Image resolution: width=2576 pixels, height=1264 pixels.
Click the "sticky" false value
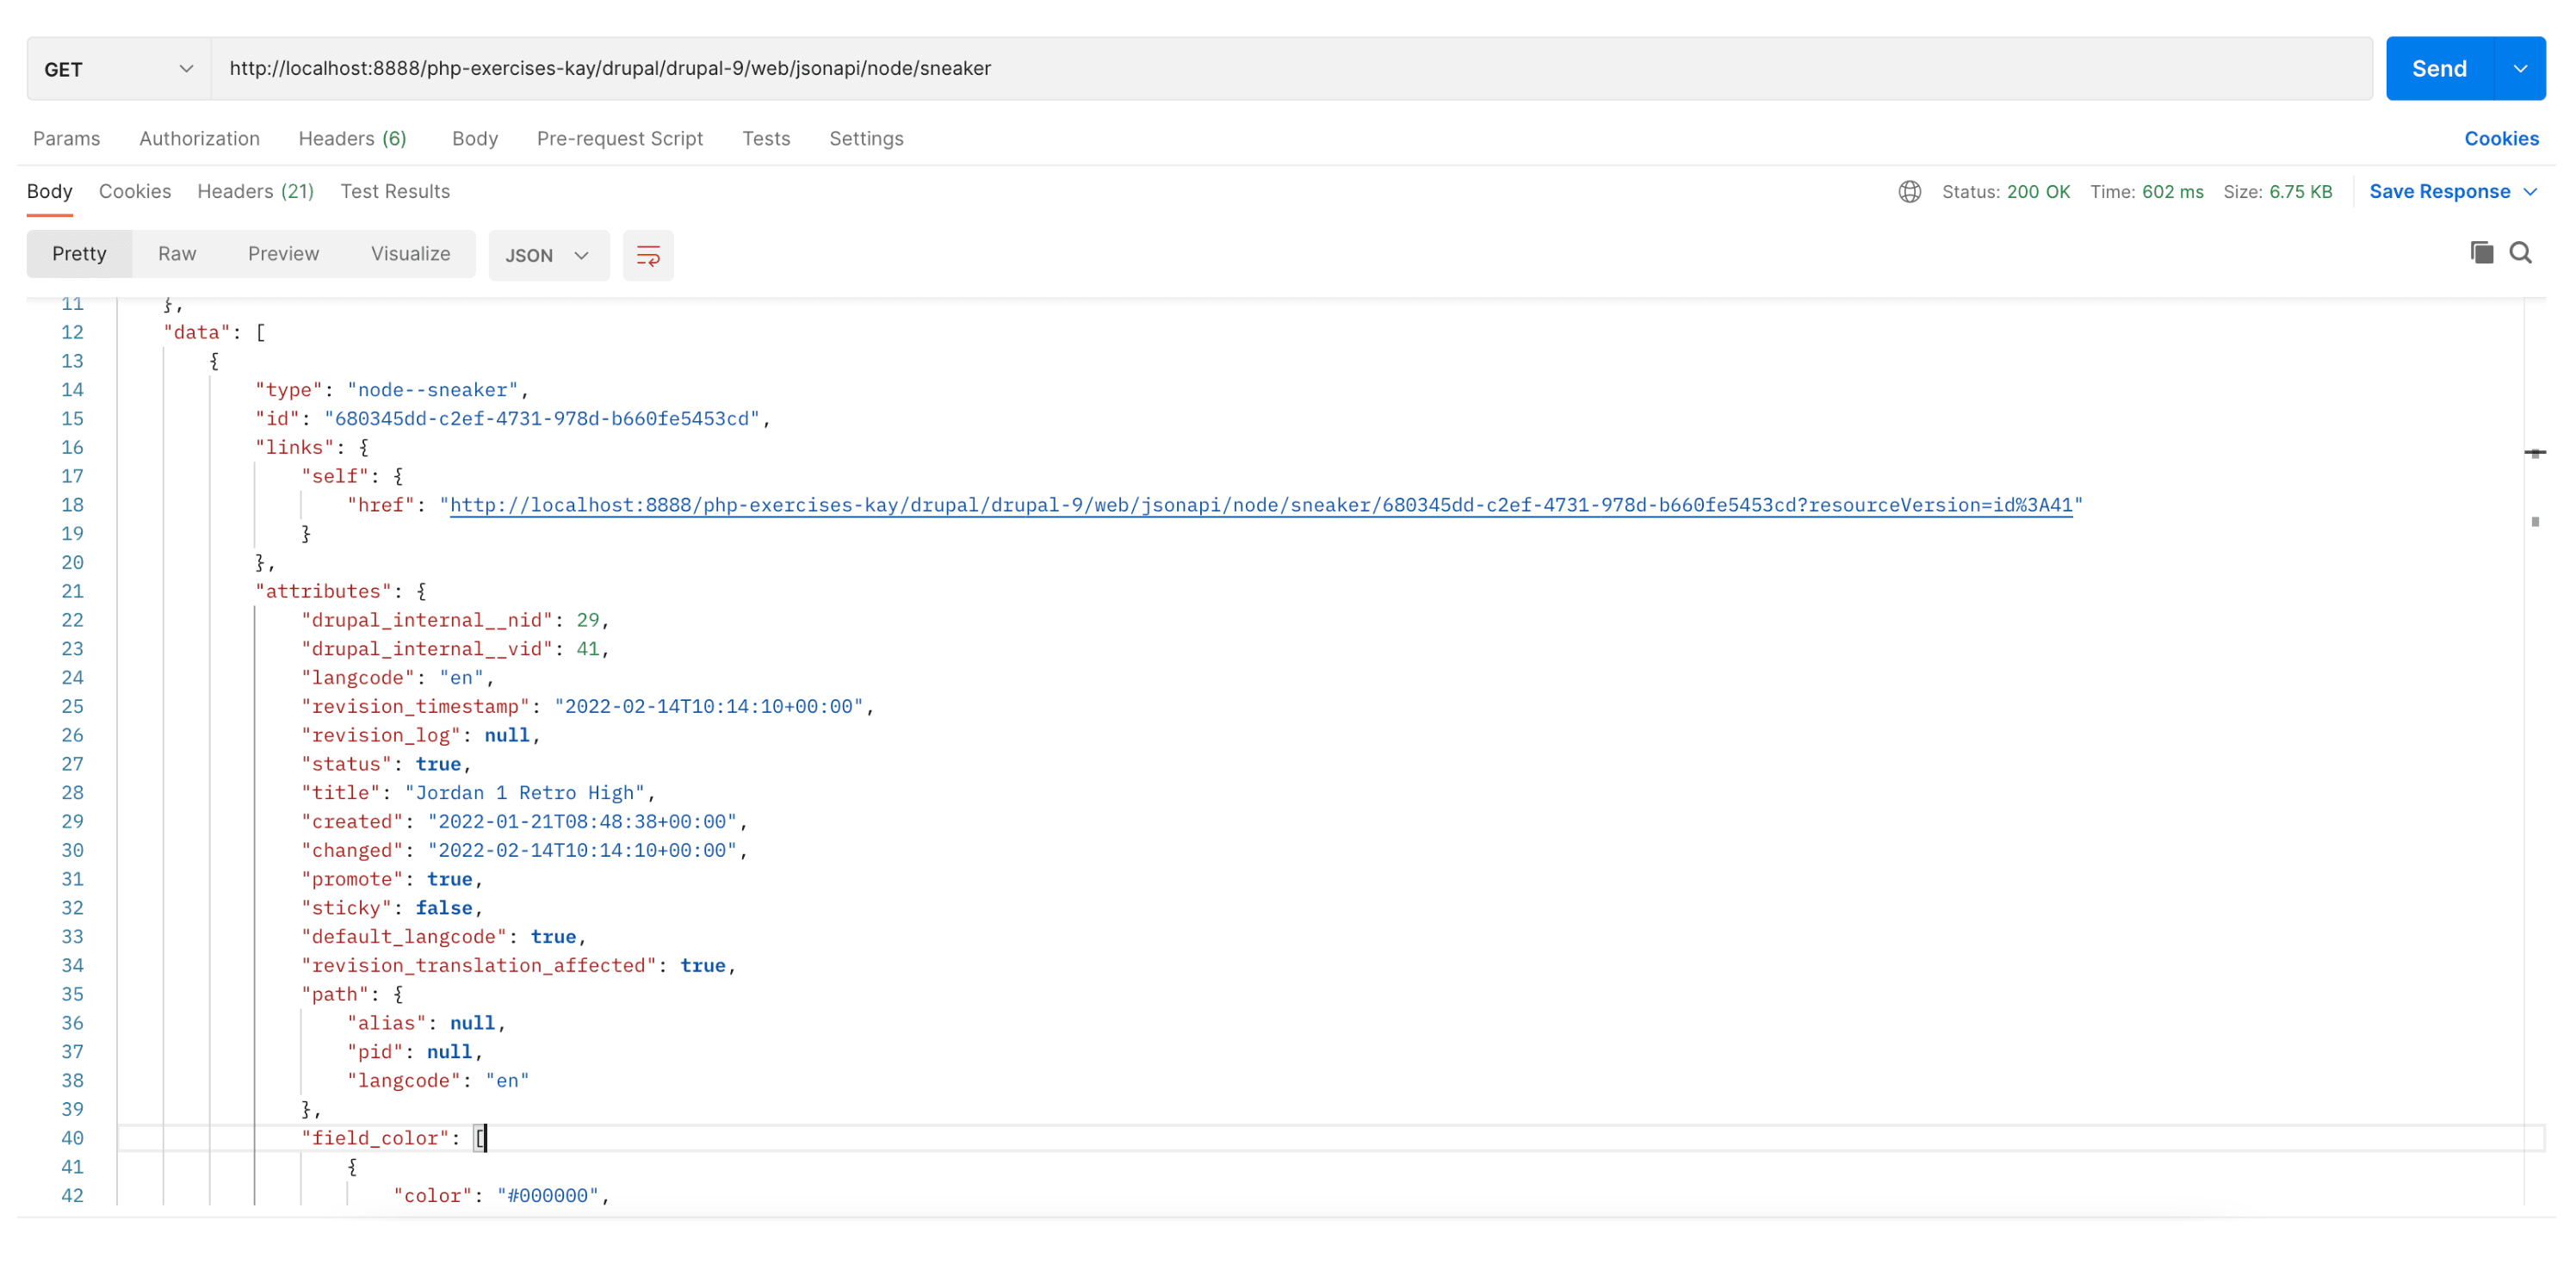444,908
